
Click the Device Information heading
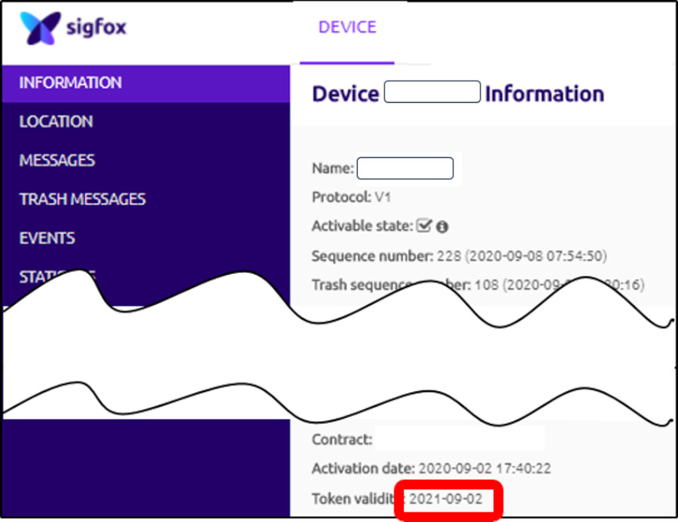(458, 94)
